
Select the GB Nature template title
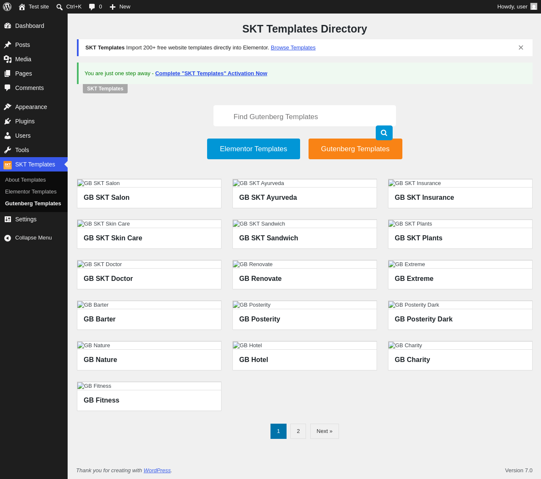coord(101,360)
